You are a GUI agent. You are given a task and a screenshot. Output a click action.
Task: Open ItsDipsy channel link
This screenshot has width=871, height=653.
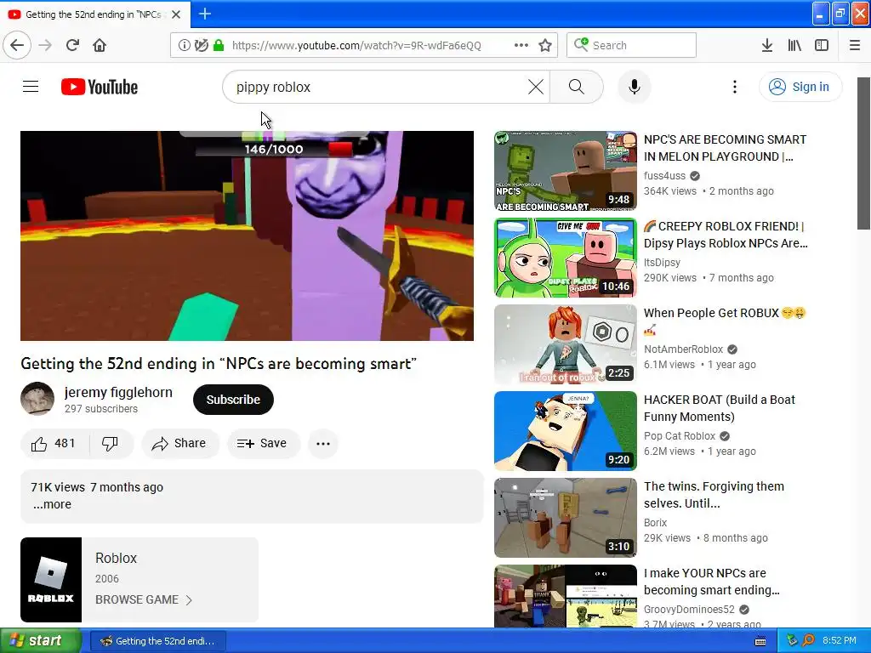pos(662,262)
